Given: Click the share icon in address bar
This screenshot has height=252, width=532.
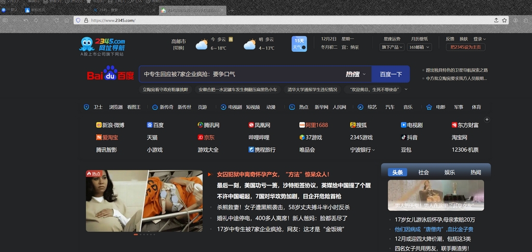Looking at the screenshot, I should 496,20.
